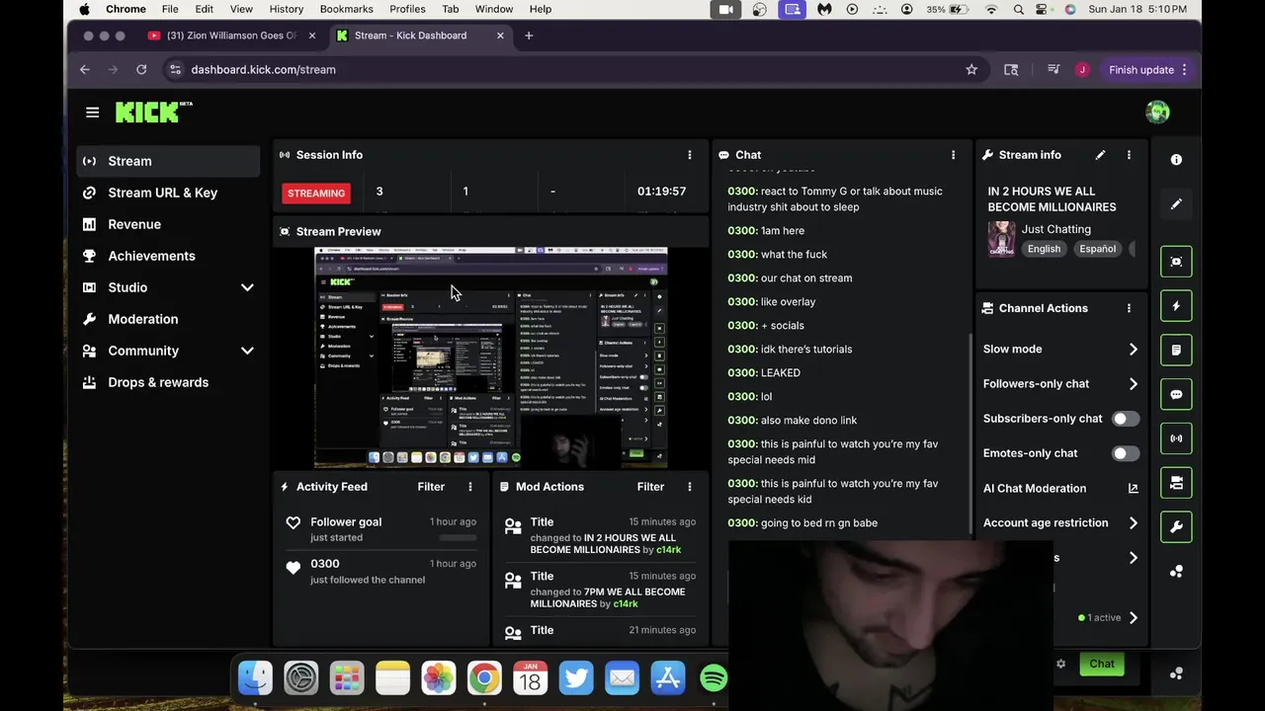Open the user avatar menu
Viewport: 1265px width, 711px height.
tap(1157, 113)
